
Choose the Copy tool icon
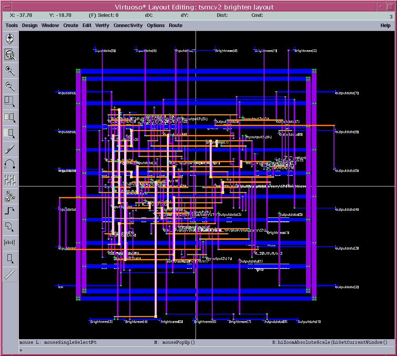pos(9,117)
